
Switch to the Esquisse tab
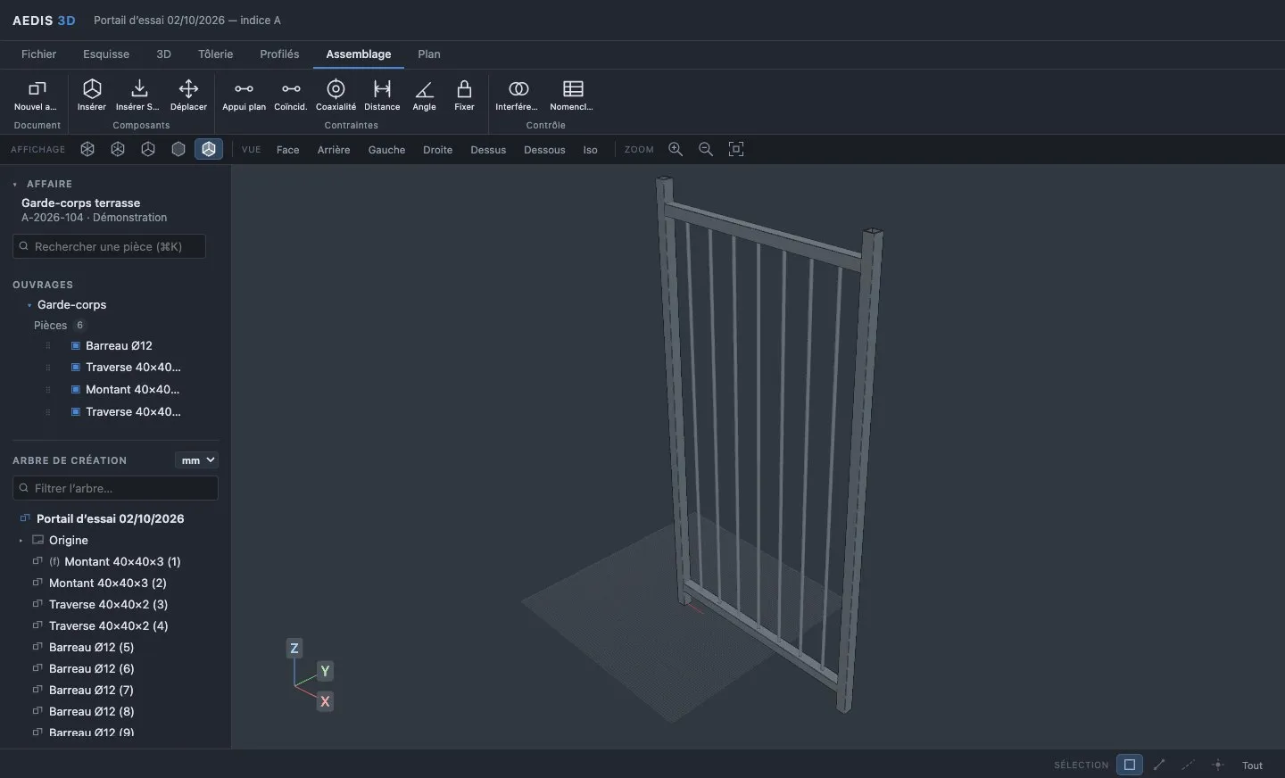tap(106, 54)
